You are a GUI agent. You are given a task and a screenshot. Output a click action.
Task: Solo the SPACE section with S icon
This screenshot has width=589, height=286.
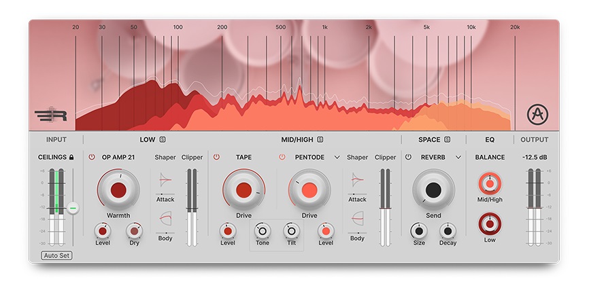coord(448,140)
